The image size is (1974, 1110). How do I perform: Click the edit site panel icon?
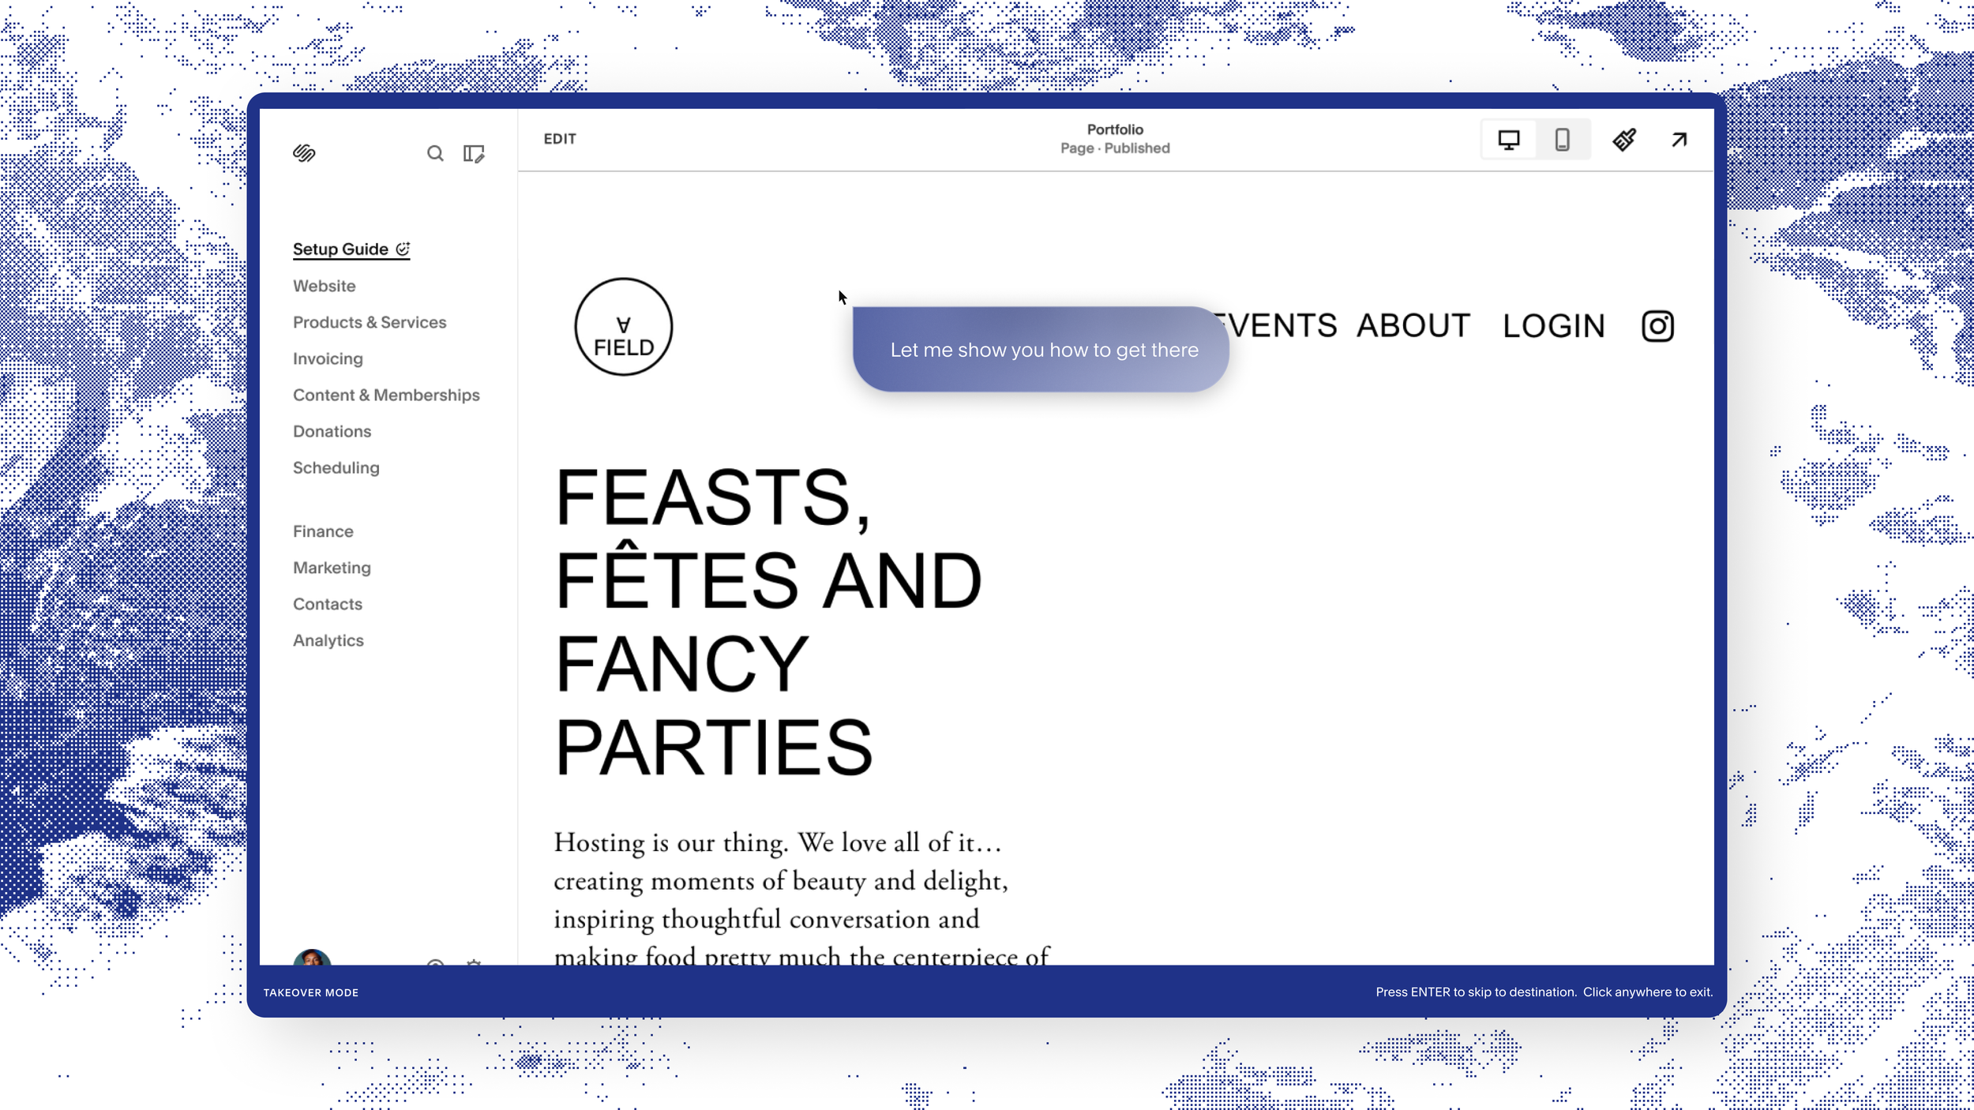[x=474, y=153]
